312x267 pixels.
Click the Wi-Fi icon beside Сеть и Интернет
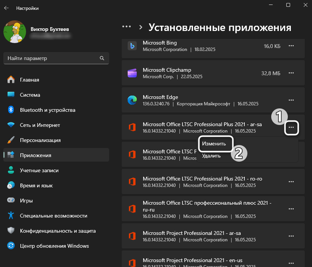(x=11, y=125)
